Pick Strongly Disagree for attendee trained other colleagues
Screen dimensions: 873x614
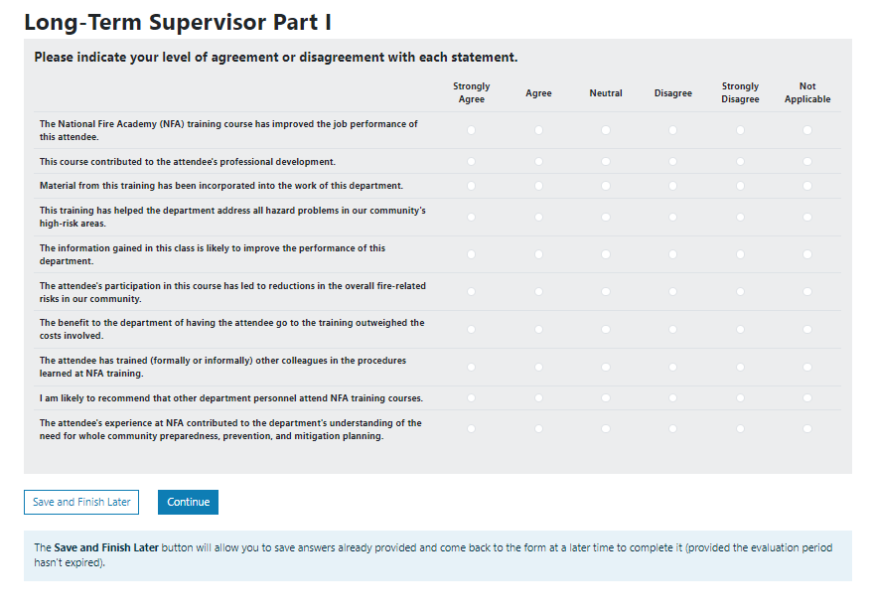741,367
